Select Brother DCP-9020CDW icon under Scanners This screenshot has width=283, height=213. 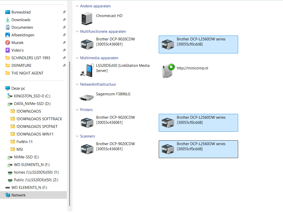[x=87, y=149]
